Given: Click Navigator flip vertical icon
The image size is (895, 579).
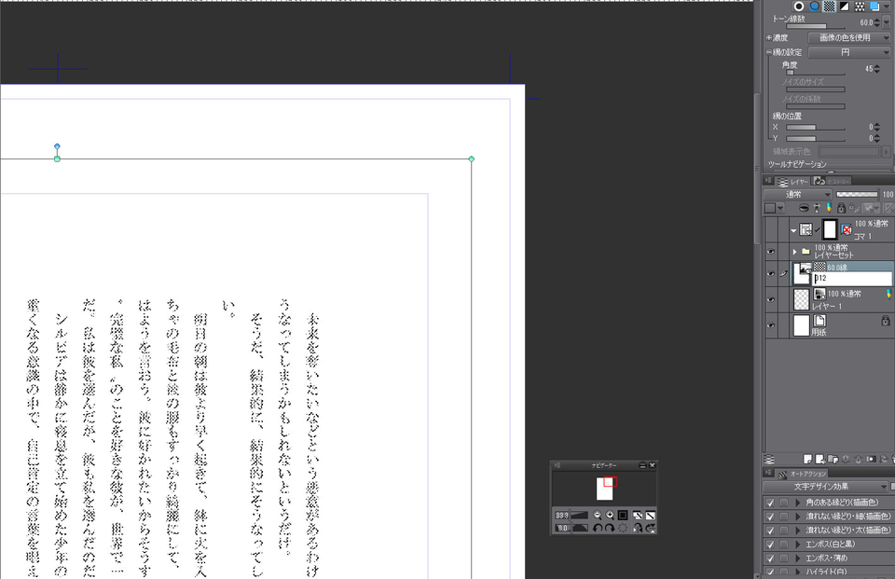Looking at the screenshot, I should (651, 528).
